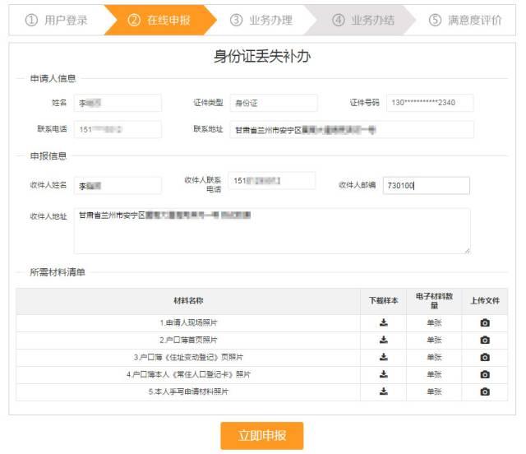The width and height of the screenshot is (526, 454).
Task: Upload file for 户口簿首页照片
Action: [484, 340]
